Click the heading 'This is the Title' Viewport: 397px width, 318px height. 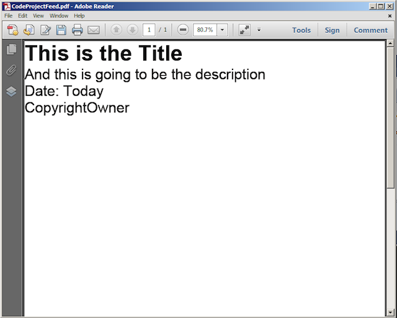104,53
